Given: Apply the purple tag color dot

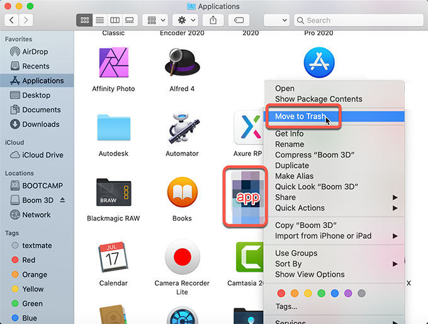Looking at the screenshot, I should pyautogui.click(x=348, y=293).
